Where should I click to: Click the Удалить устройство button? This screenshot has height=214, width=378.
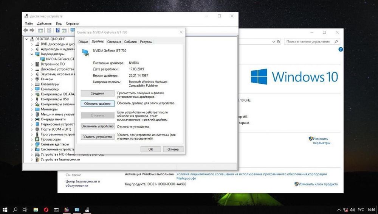(x=98, y=137)
